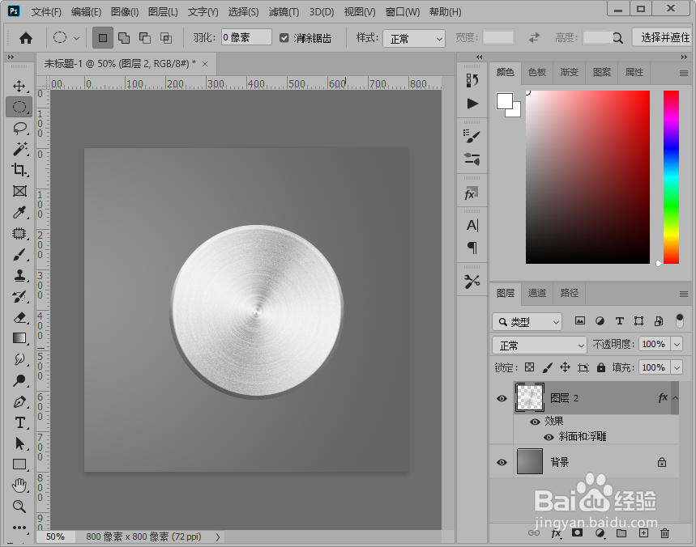Open the Brush Settings panel icon
The height and width of the screenshot is (547, 696).
472,136
